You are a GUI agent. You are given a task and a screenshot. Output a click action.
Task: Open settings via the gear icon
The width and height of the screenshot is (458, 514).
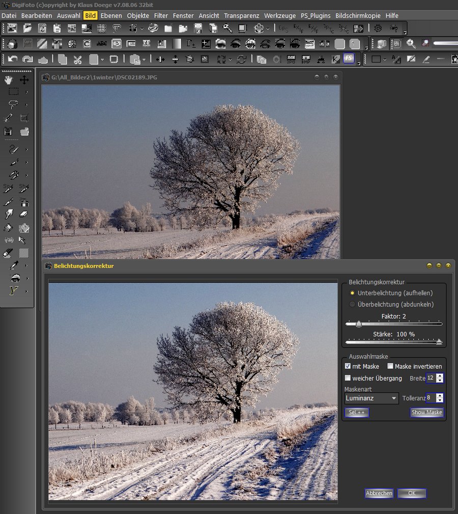[378, 28]
